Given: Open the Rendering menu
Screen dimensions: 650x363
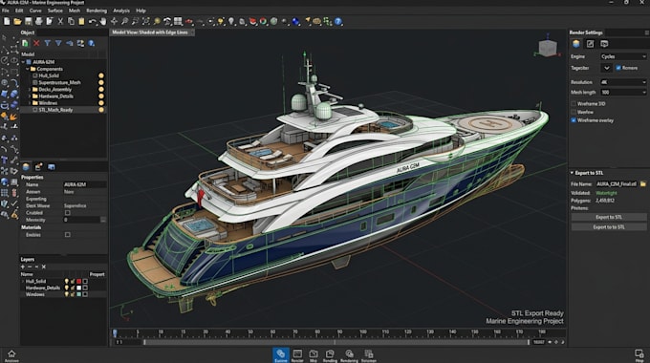Looking at the screenshot, I should click(97, 11).
